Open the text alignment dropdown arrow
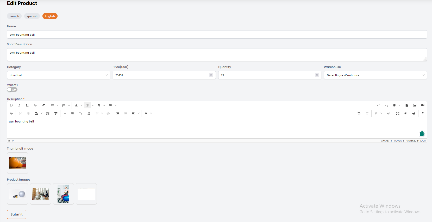 click(x=139, y=113)
